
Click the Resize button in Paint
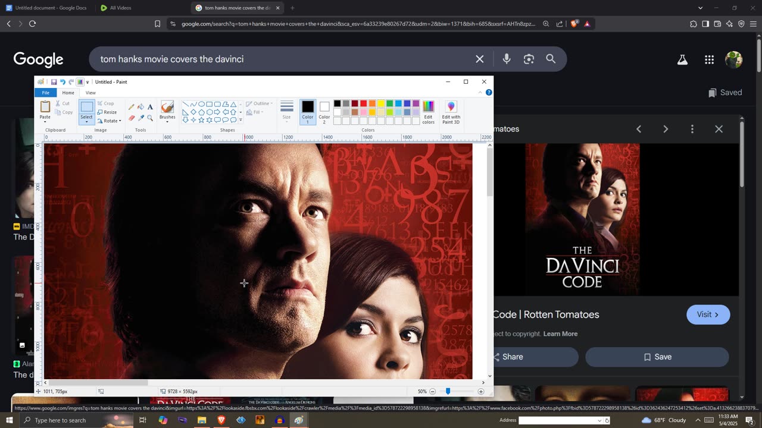click(x=107, y=112)
